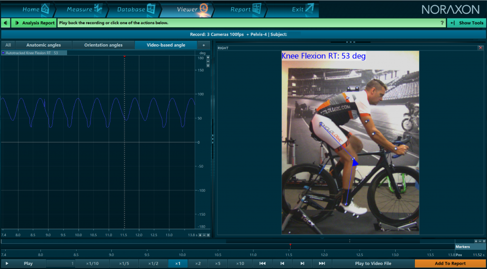Image resolution: width=487 pixels, height=269 pixels.
Task: Click the RIGHT camera video frame
Action: [x=351, y=142]
